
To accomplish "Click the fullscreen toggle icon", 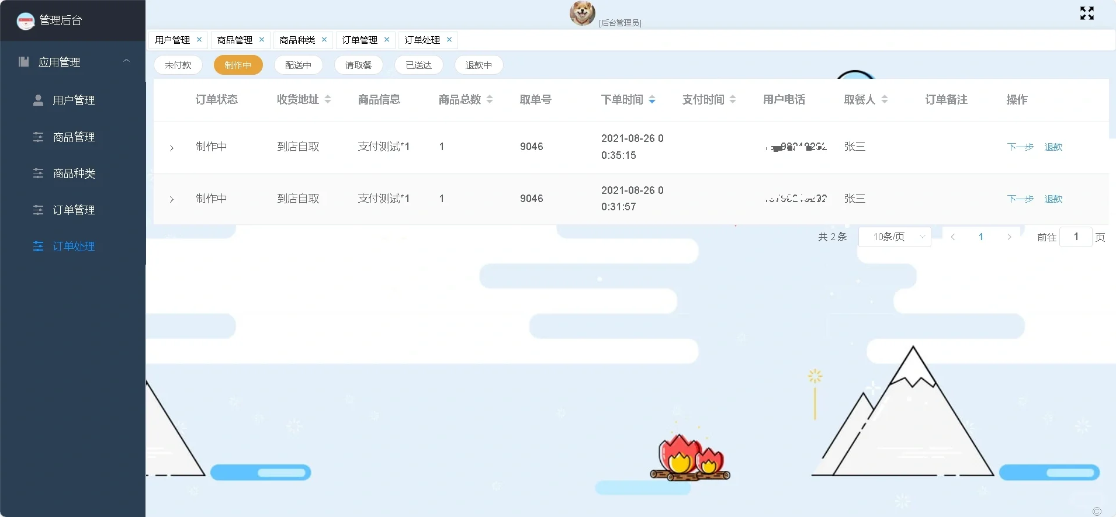I will click(1087, 13).
